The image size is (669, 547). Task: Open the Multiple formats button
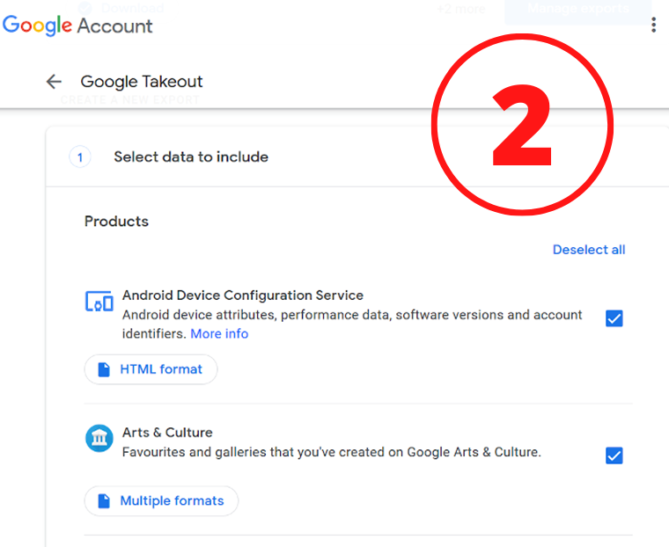click(161, 500)
